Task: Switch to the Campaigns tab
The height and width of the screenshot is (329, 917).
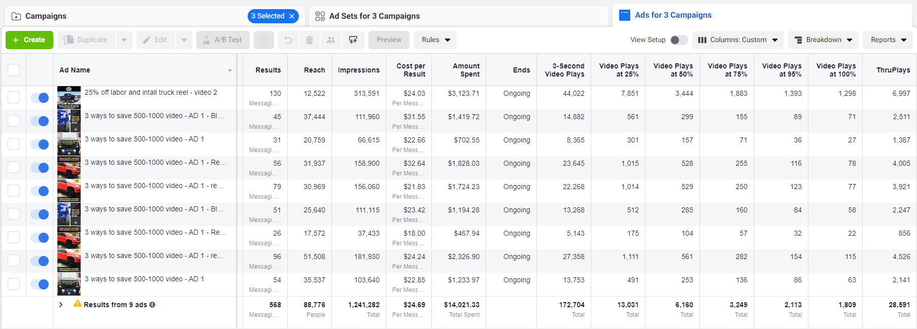Action: click(46, 16)
